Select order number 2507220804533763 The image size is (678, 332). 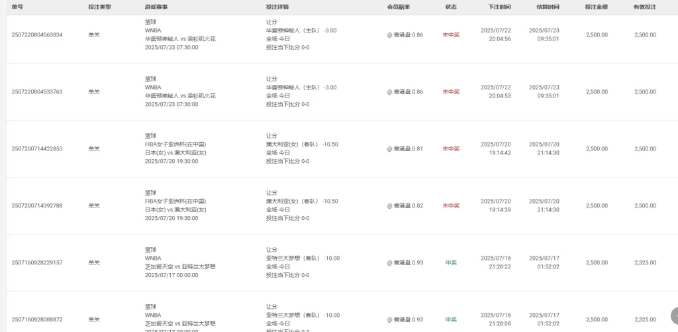pos(37,91)
